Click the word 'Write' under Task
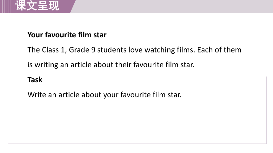This screenshot has height=153, width=273. 37,95
